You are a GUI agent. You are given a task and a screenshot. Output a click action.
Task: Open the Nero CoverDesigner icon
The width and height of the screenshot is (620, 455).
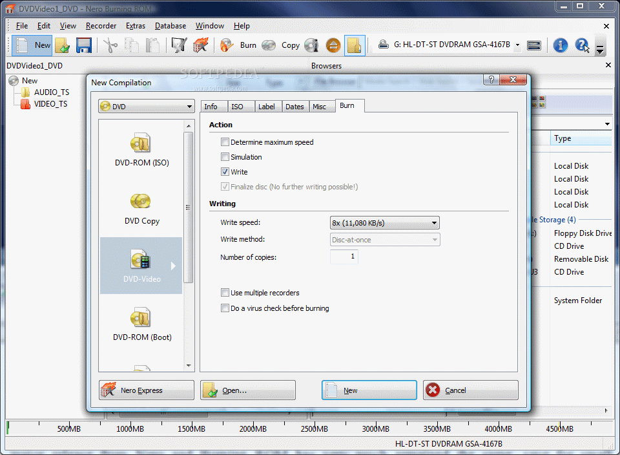point(179,45)
